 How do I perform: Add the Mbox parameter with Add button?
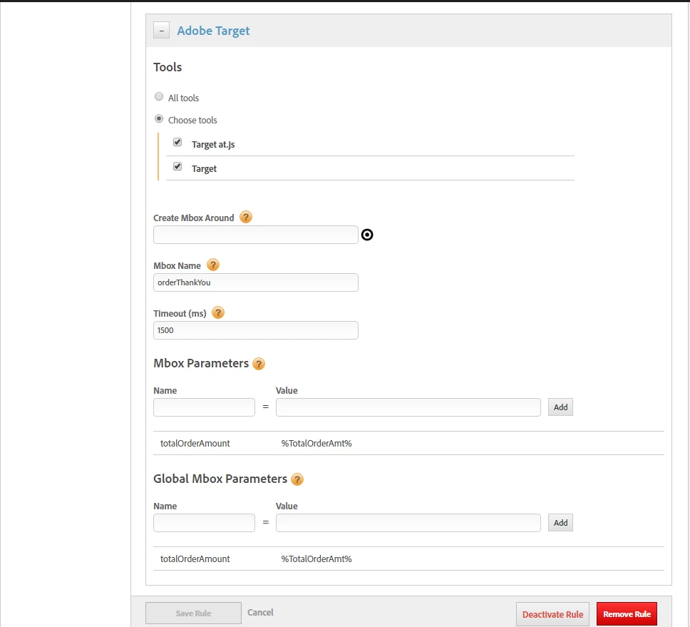pyautogui.click(x=560, y=407)
